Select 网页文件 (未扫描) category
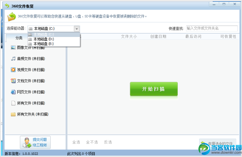 pyautogui.click(x=31, y=92)
